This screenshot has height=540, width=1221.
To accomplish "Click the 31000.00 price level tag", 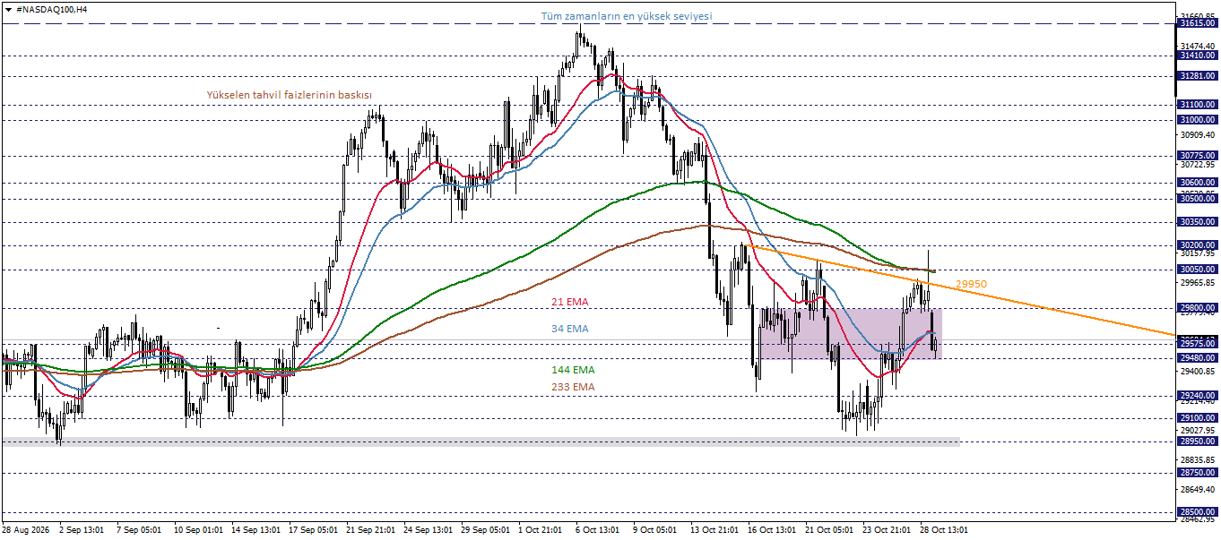I will 1197,120.
